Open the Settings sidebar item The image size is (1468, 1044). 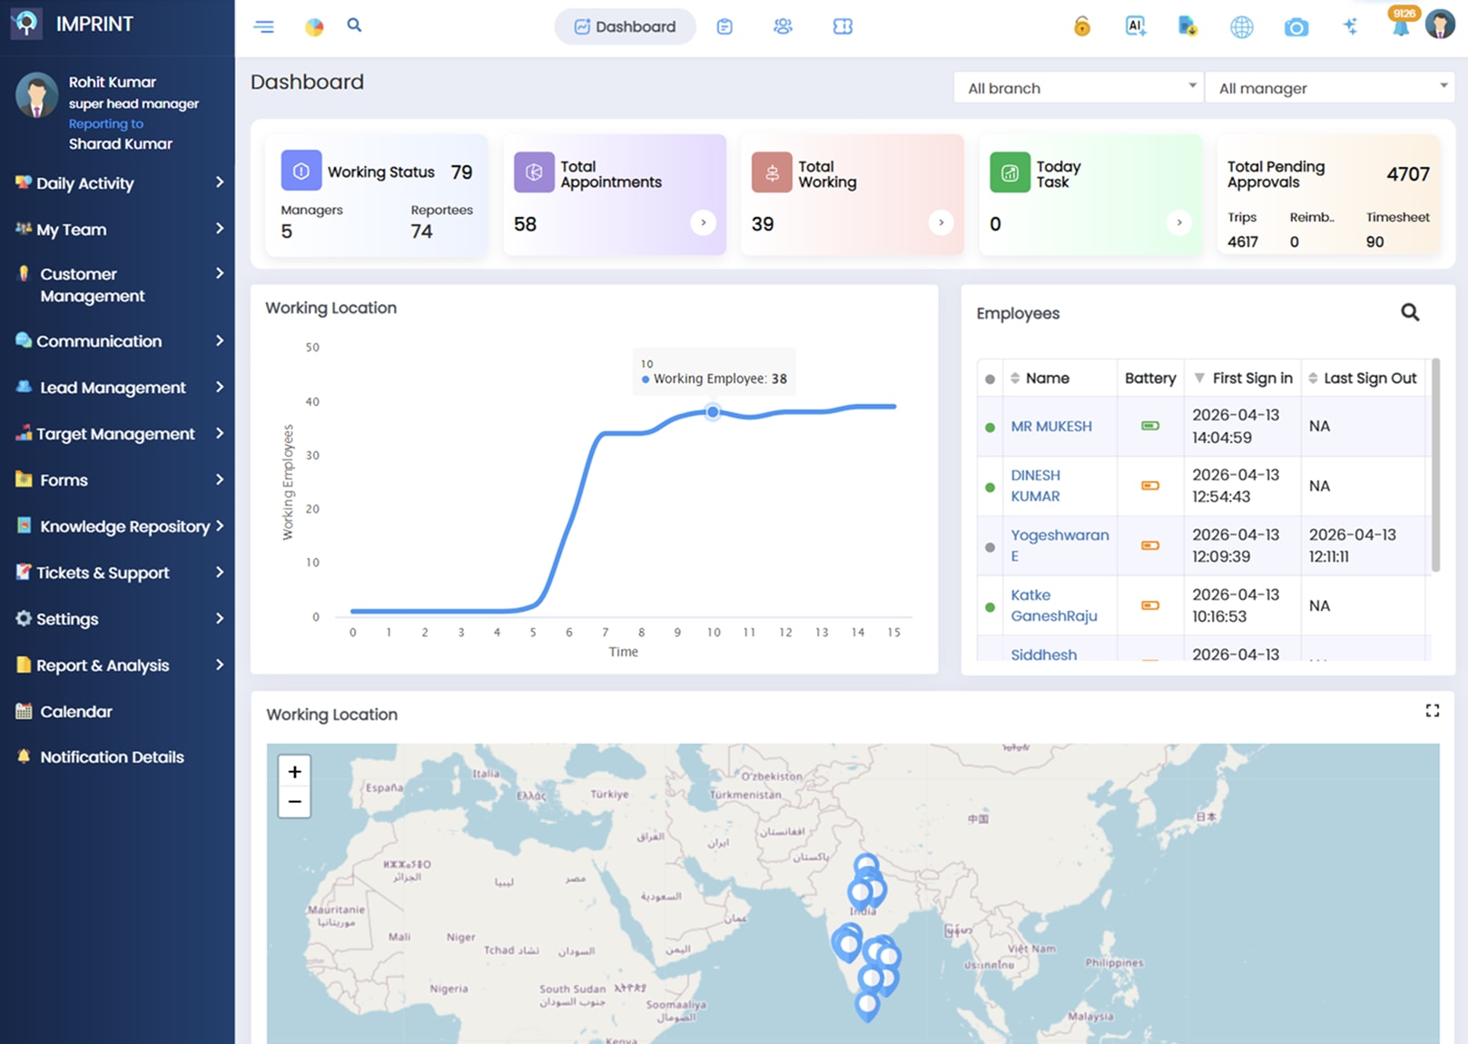pyautogui.click(x=117, y=618)
